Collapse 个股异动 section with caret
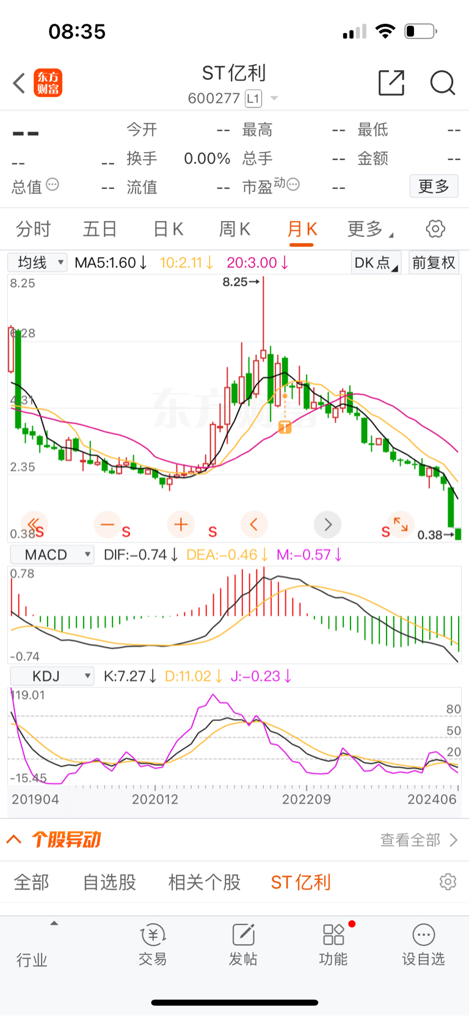This screenshot has width=469, height=1016. pos(14,839)
